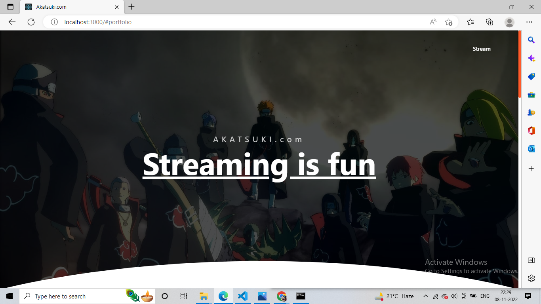
Task: Click the address bar showing localhost:3000
Action: (x=238, y=22)
